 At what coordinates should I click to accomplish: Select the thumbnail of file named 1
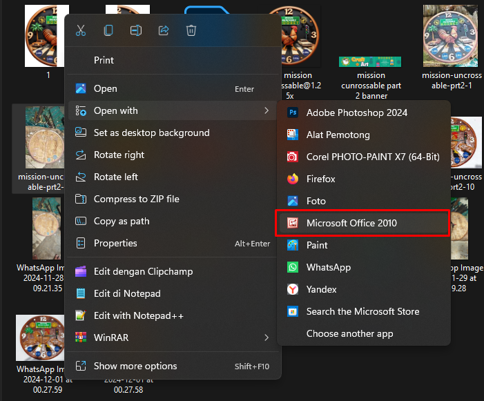coord(45,36)
